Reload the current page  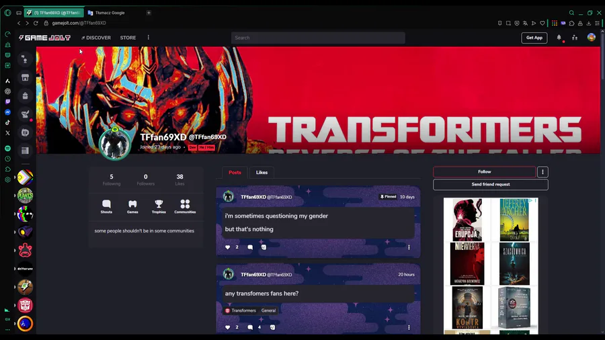(36, 23)
